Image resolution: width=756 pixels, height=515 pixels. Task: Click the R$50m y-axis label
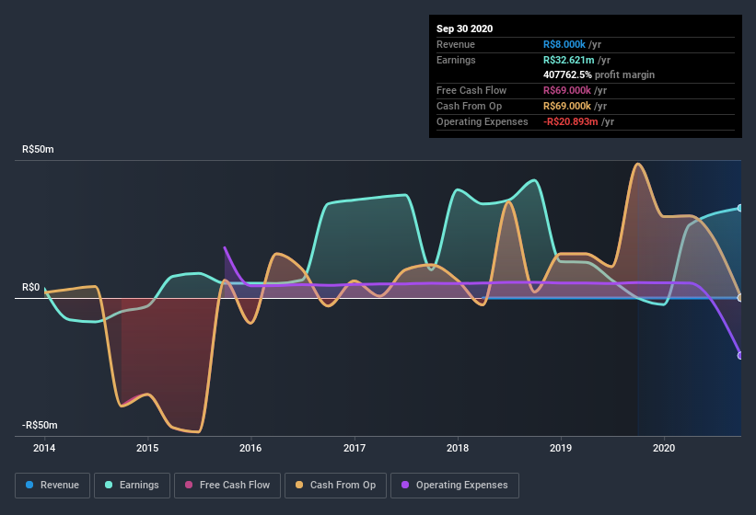(38, 149)
